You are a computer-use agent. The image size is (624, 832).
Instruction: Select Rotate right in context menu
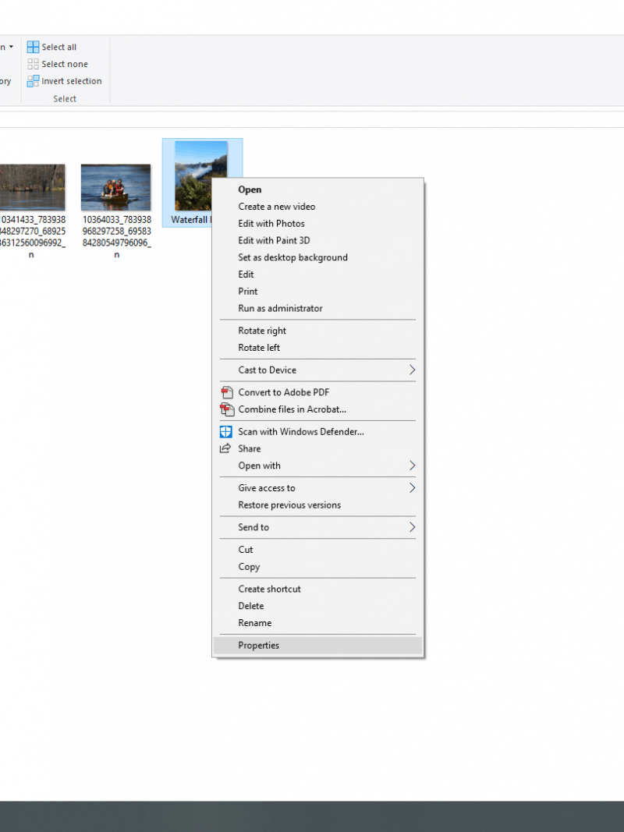click(262, 331)
